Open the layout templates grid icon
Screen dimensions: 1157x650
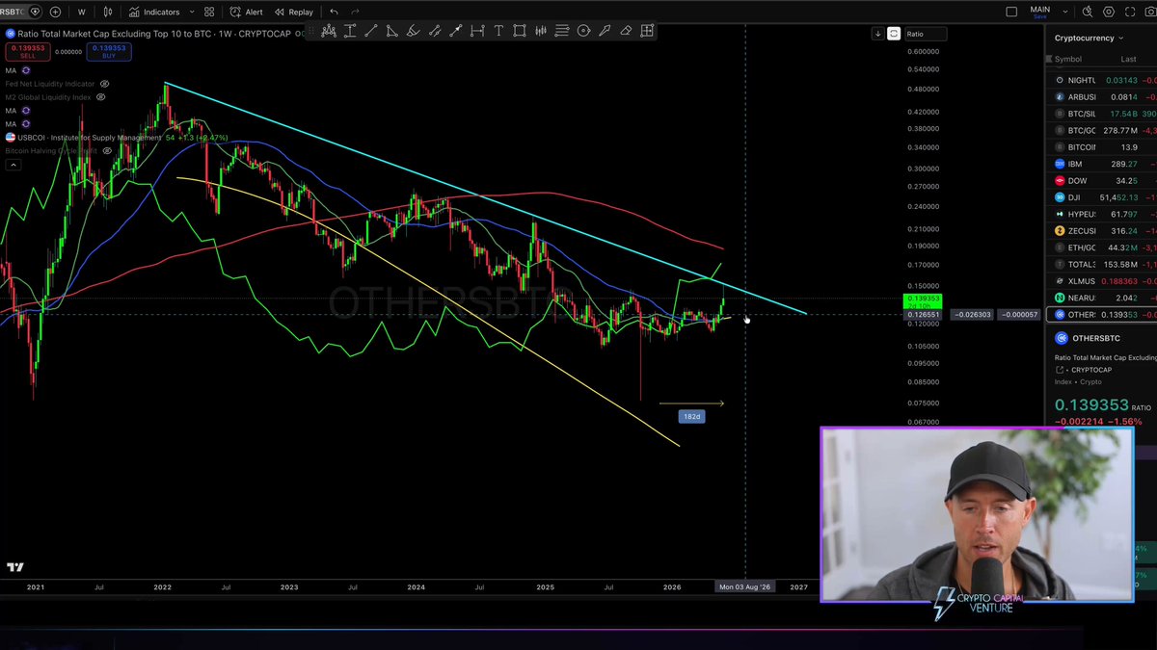209,12
